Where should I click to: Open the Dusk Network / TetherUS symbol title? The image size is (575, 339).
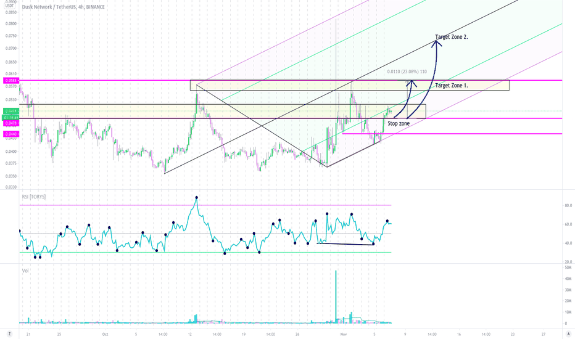click(x=63, y=7)
